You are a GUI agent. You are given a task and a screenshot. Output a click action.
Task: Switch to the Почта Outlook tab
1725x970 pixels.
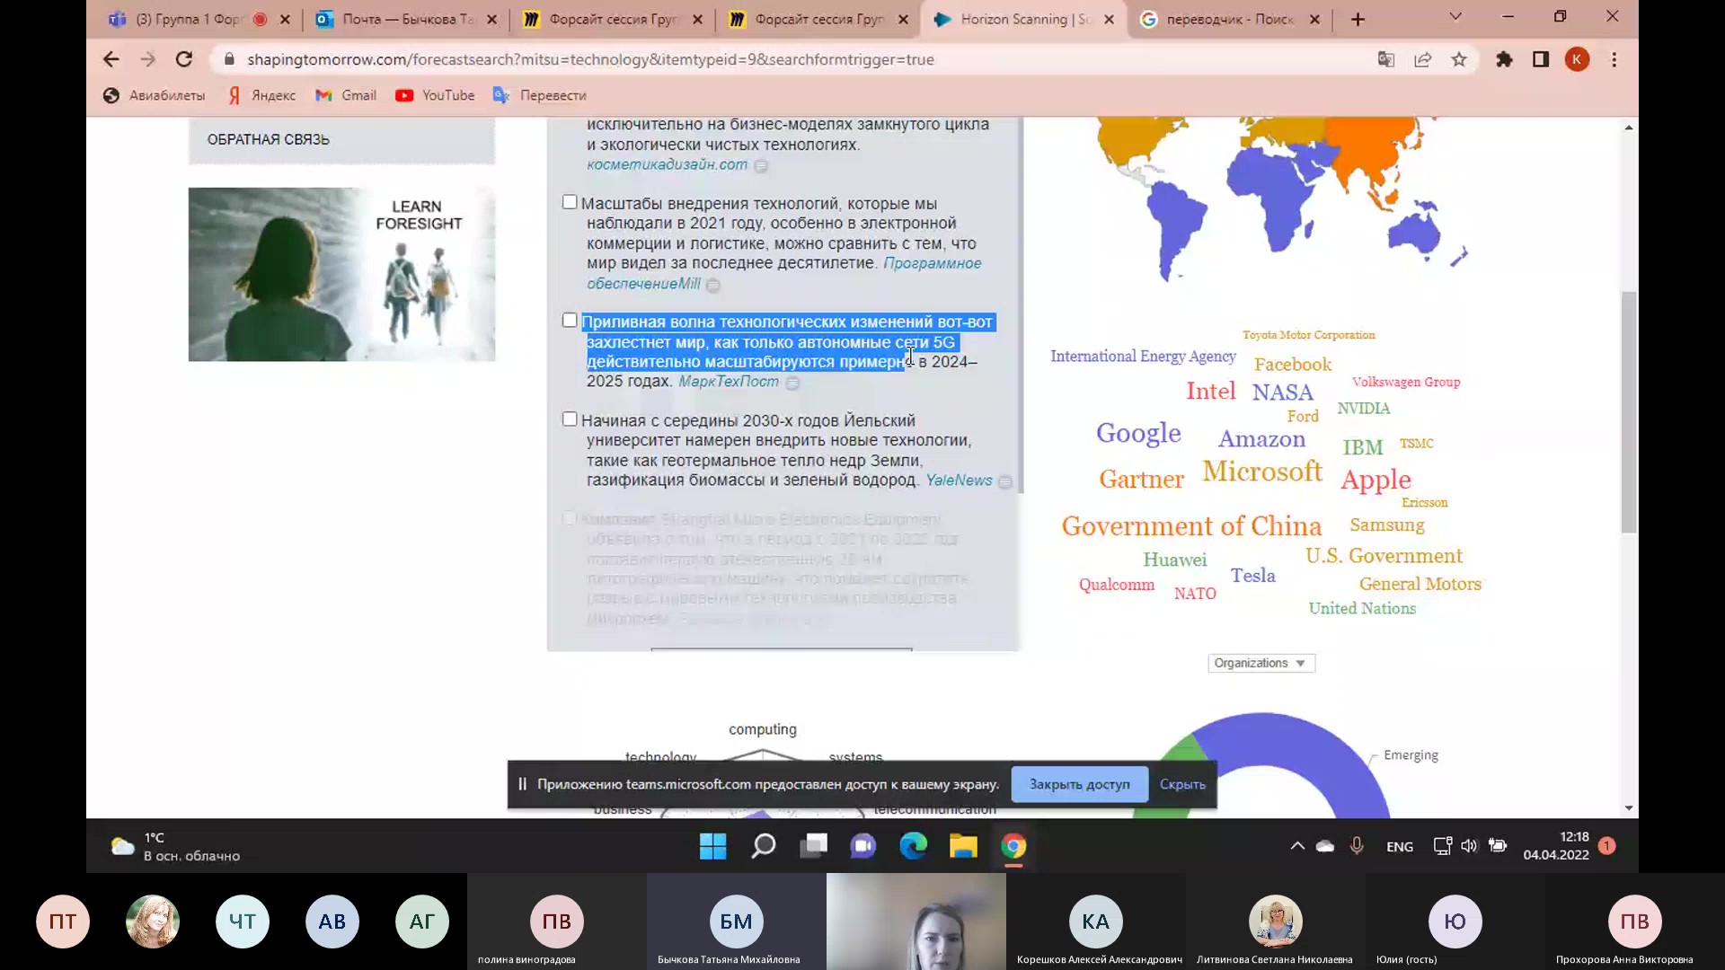(404, 19)
